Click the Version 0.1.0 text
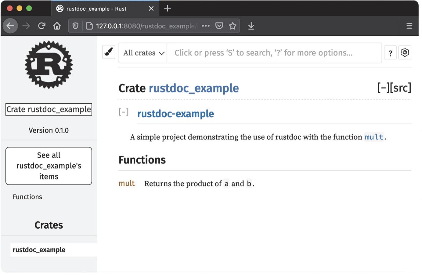The height and width of the screenshot is (275, 422). tap(49, 130)
